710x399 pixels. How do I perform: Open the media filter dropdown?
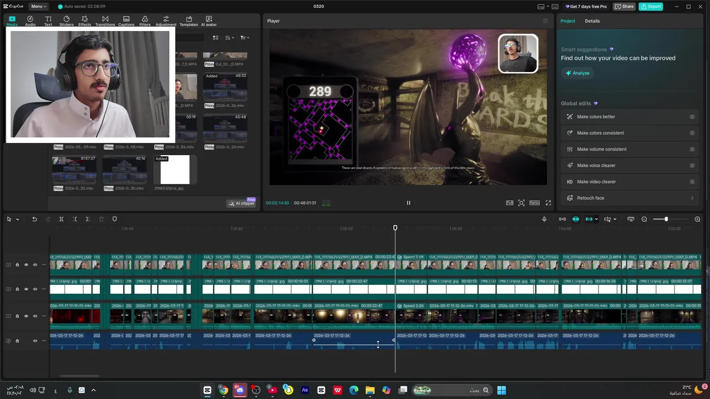pyautogui.click(x=244, y=38)
